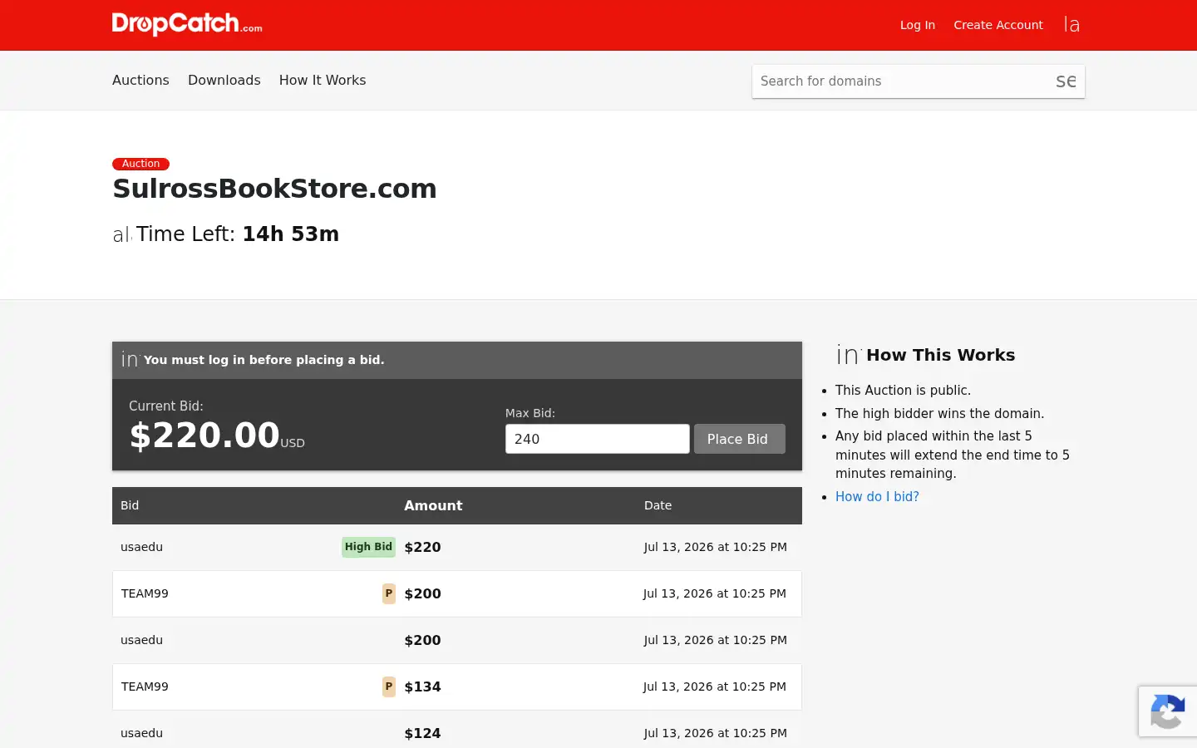Click the SulrossBookStore.com domain title
Image resolution: width=1197 pixels, height=748 pixels.
tap(274, 189)
